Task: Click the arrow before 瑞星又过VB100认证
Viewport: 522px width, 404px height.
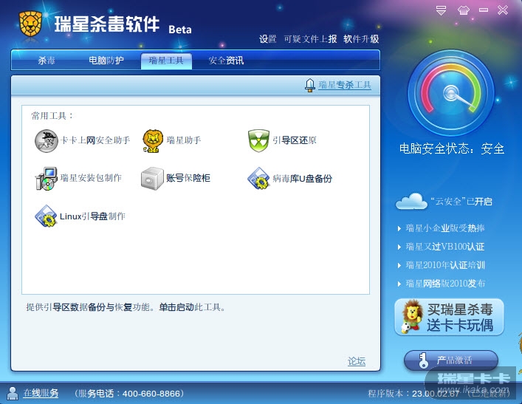Action: coord(399,247)
